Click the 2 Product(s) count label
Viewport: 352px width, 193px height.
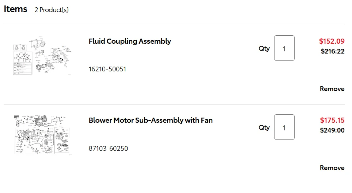click(x=52, y=10)
